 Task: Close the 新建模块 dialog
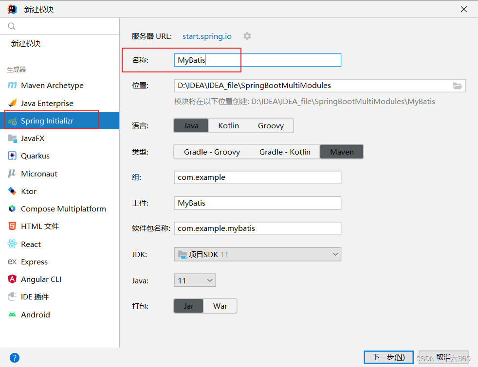pos(464,9)
